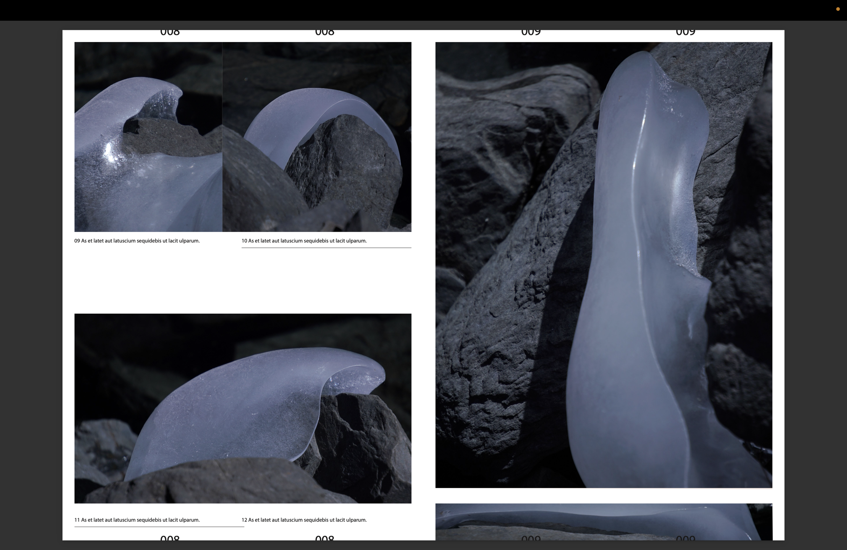Screen dimensions: 847x550
Task: Click the first 009 page number at top
Action: [531, 33]
